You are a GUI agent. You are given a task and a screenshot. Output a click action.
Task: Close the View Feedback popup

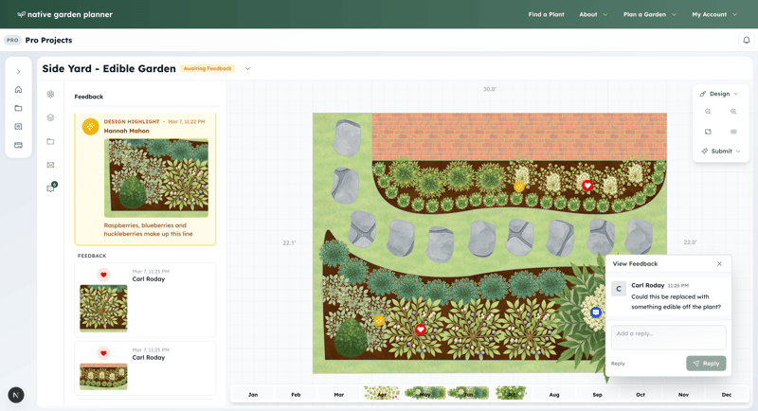coord(719,264)
